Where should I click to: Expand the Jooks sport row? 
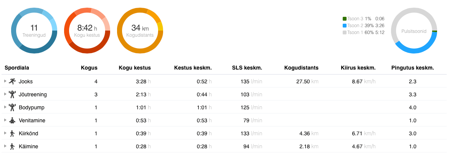(x=5, y=81)
